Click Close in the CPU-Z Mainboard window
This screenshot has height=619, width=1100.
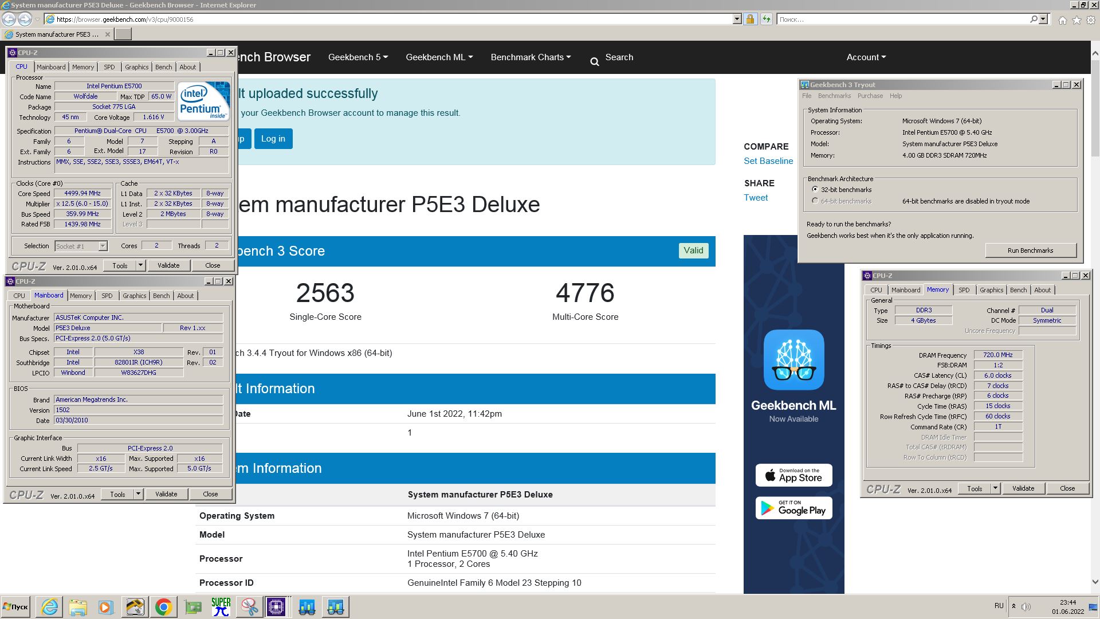210,494
